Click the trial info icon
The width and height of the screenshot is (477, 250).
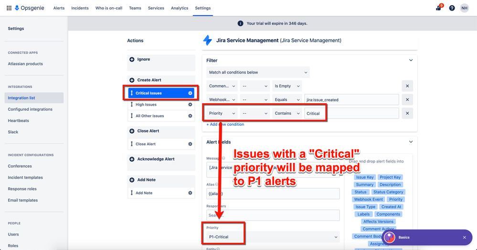[240, 23]
